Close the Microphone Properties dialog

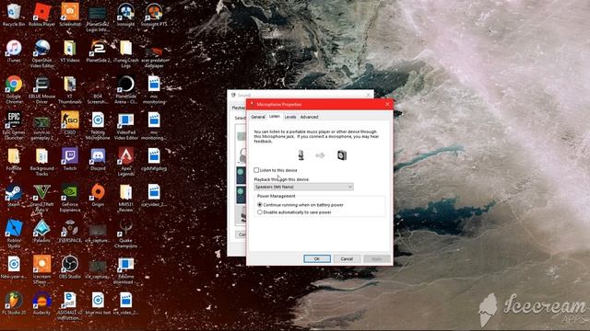coord(387,104)
